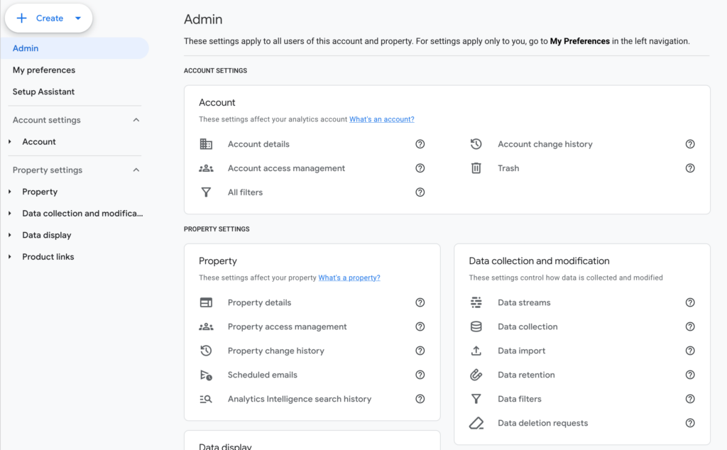Collapse the Account settings sidebar section
This screenshot has height=450, width=727.
click(136, 120)
